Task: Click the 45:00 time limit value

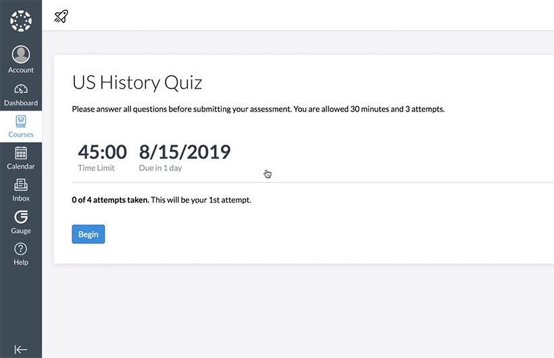Action: 102,152
